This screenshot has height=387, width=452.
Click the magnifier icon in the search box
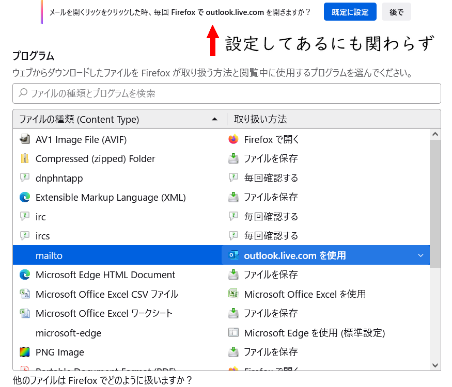pos(23,93)
